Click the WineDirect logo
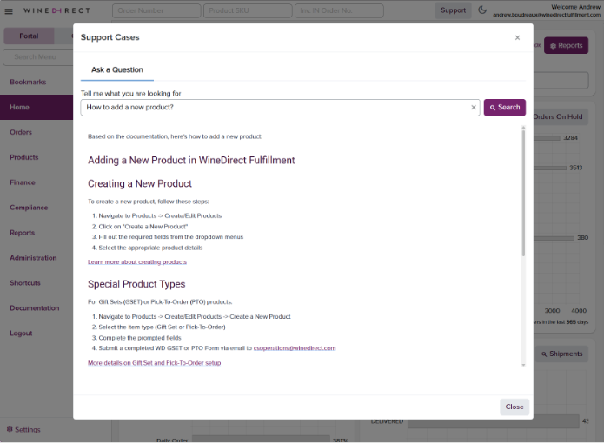The image size is (604, 443). [56, 10]
